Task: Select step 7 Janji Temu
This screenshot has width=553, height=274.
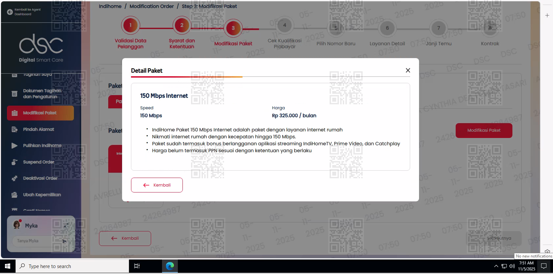Action: point(439,28)
